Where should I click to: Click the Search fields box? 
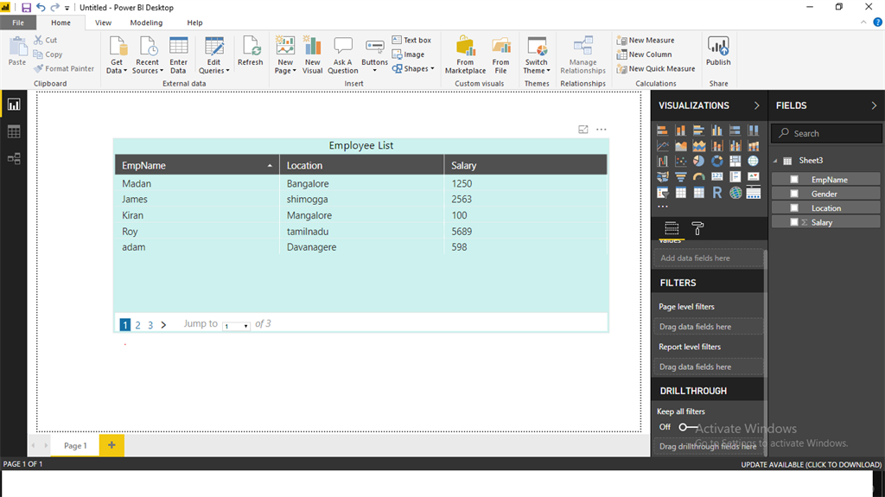[x=827, y=133]
